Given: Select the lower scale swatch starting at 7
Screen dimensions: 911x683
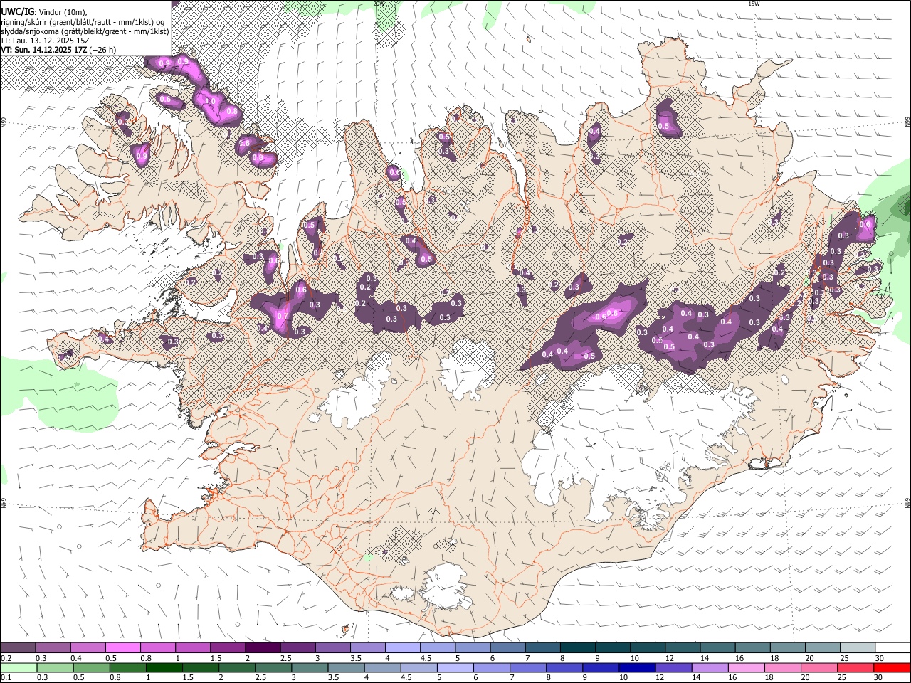Looking at the screenshot, I should point(527,668).
